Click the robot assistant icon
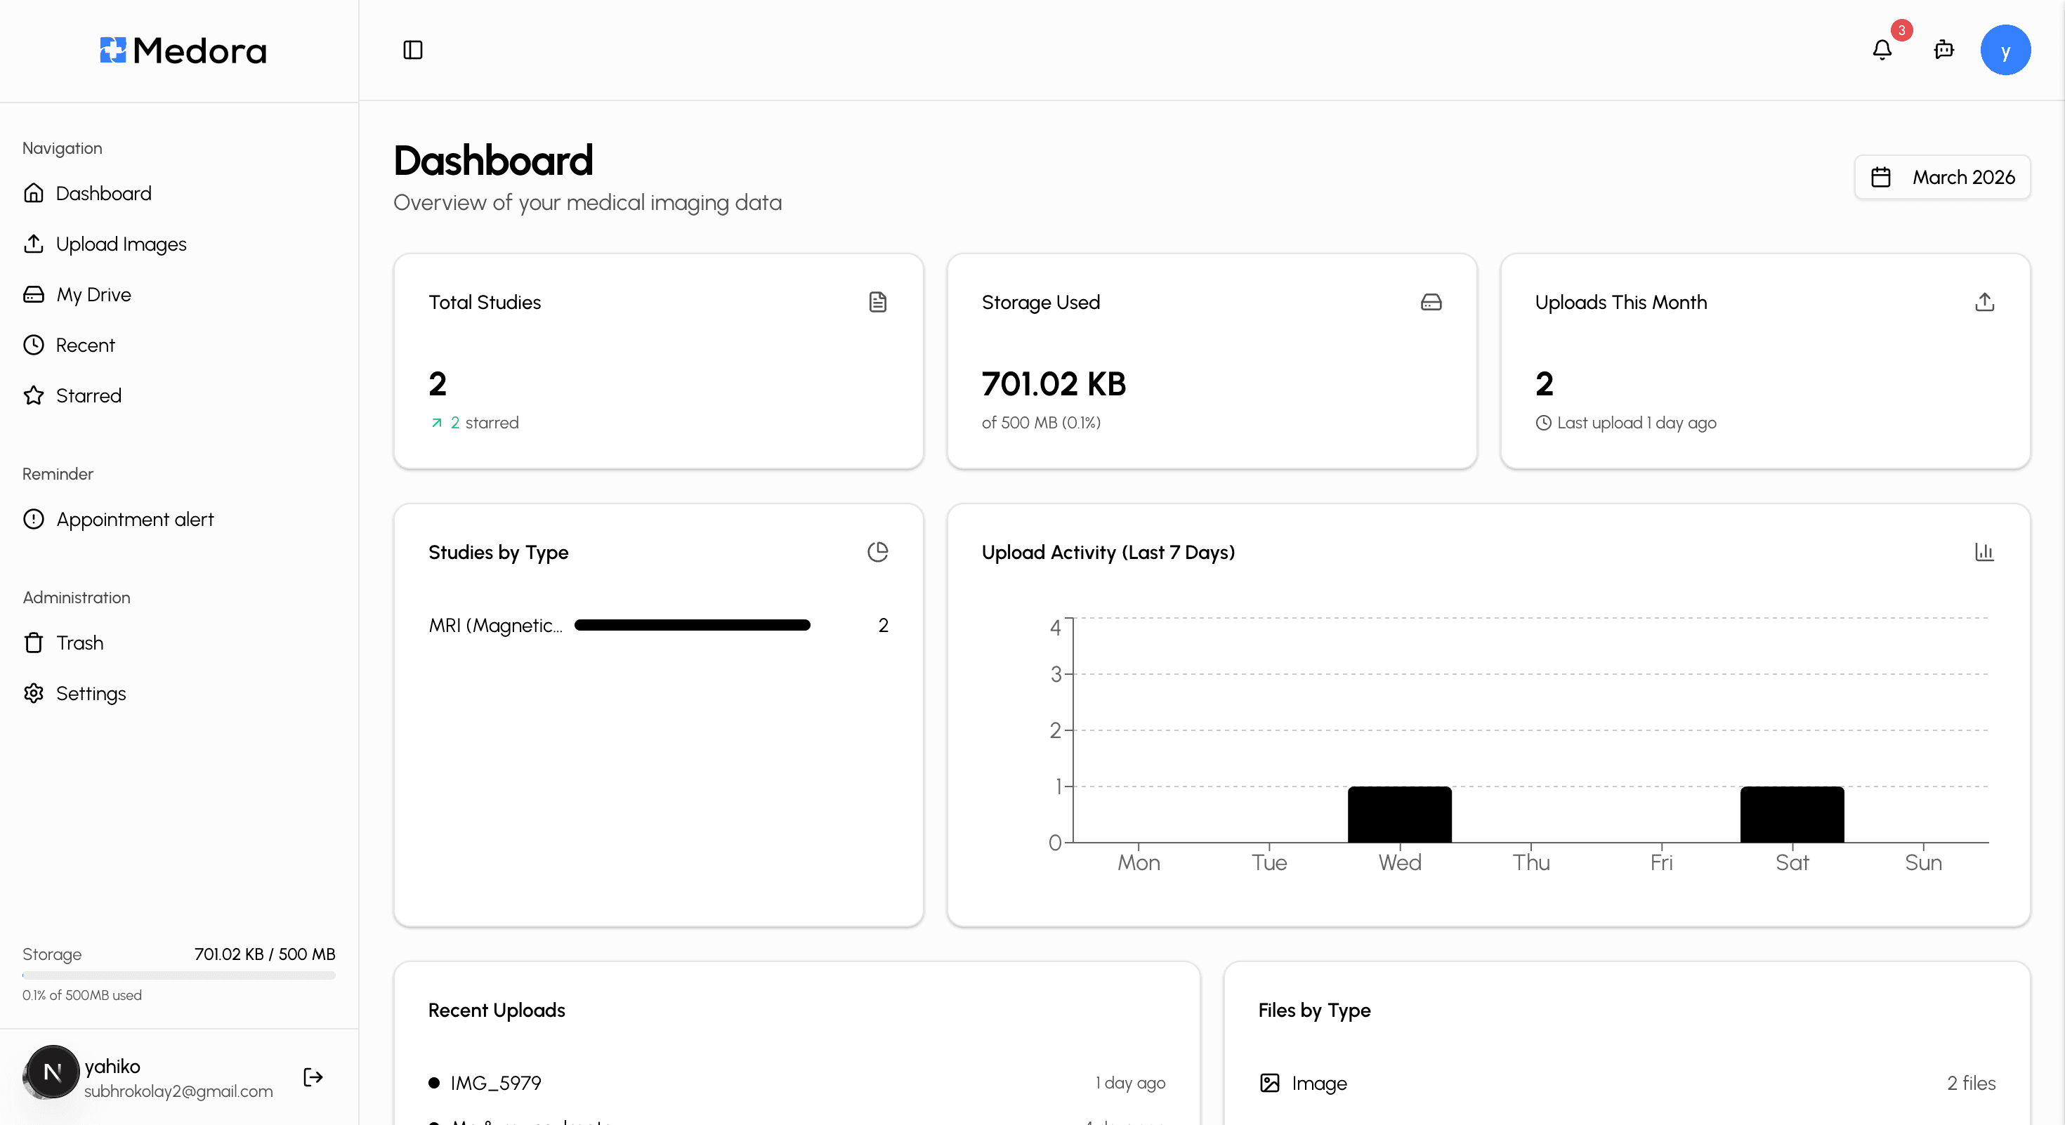This screenshot has height=1125, width=2065. (1944, 51)
